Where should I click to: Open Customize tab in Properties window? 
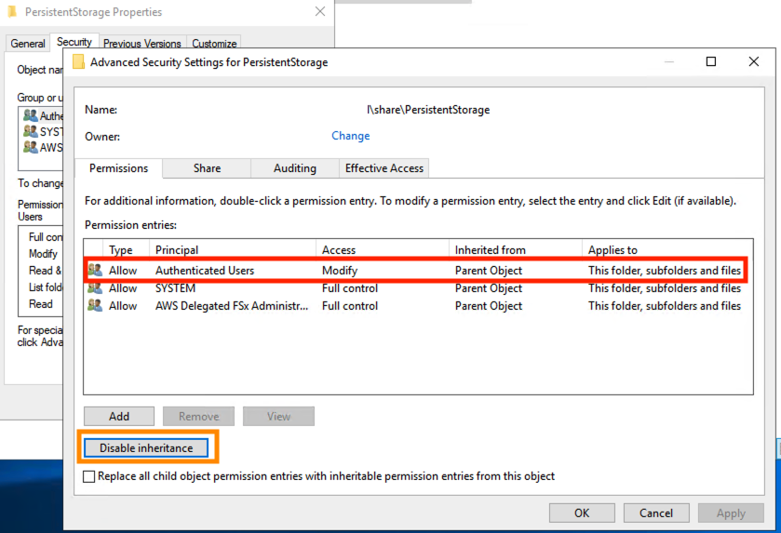pos(214,44)
